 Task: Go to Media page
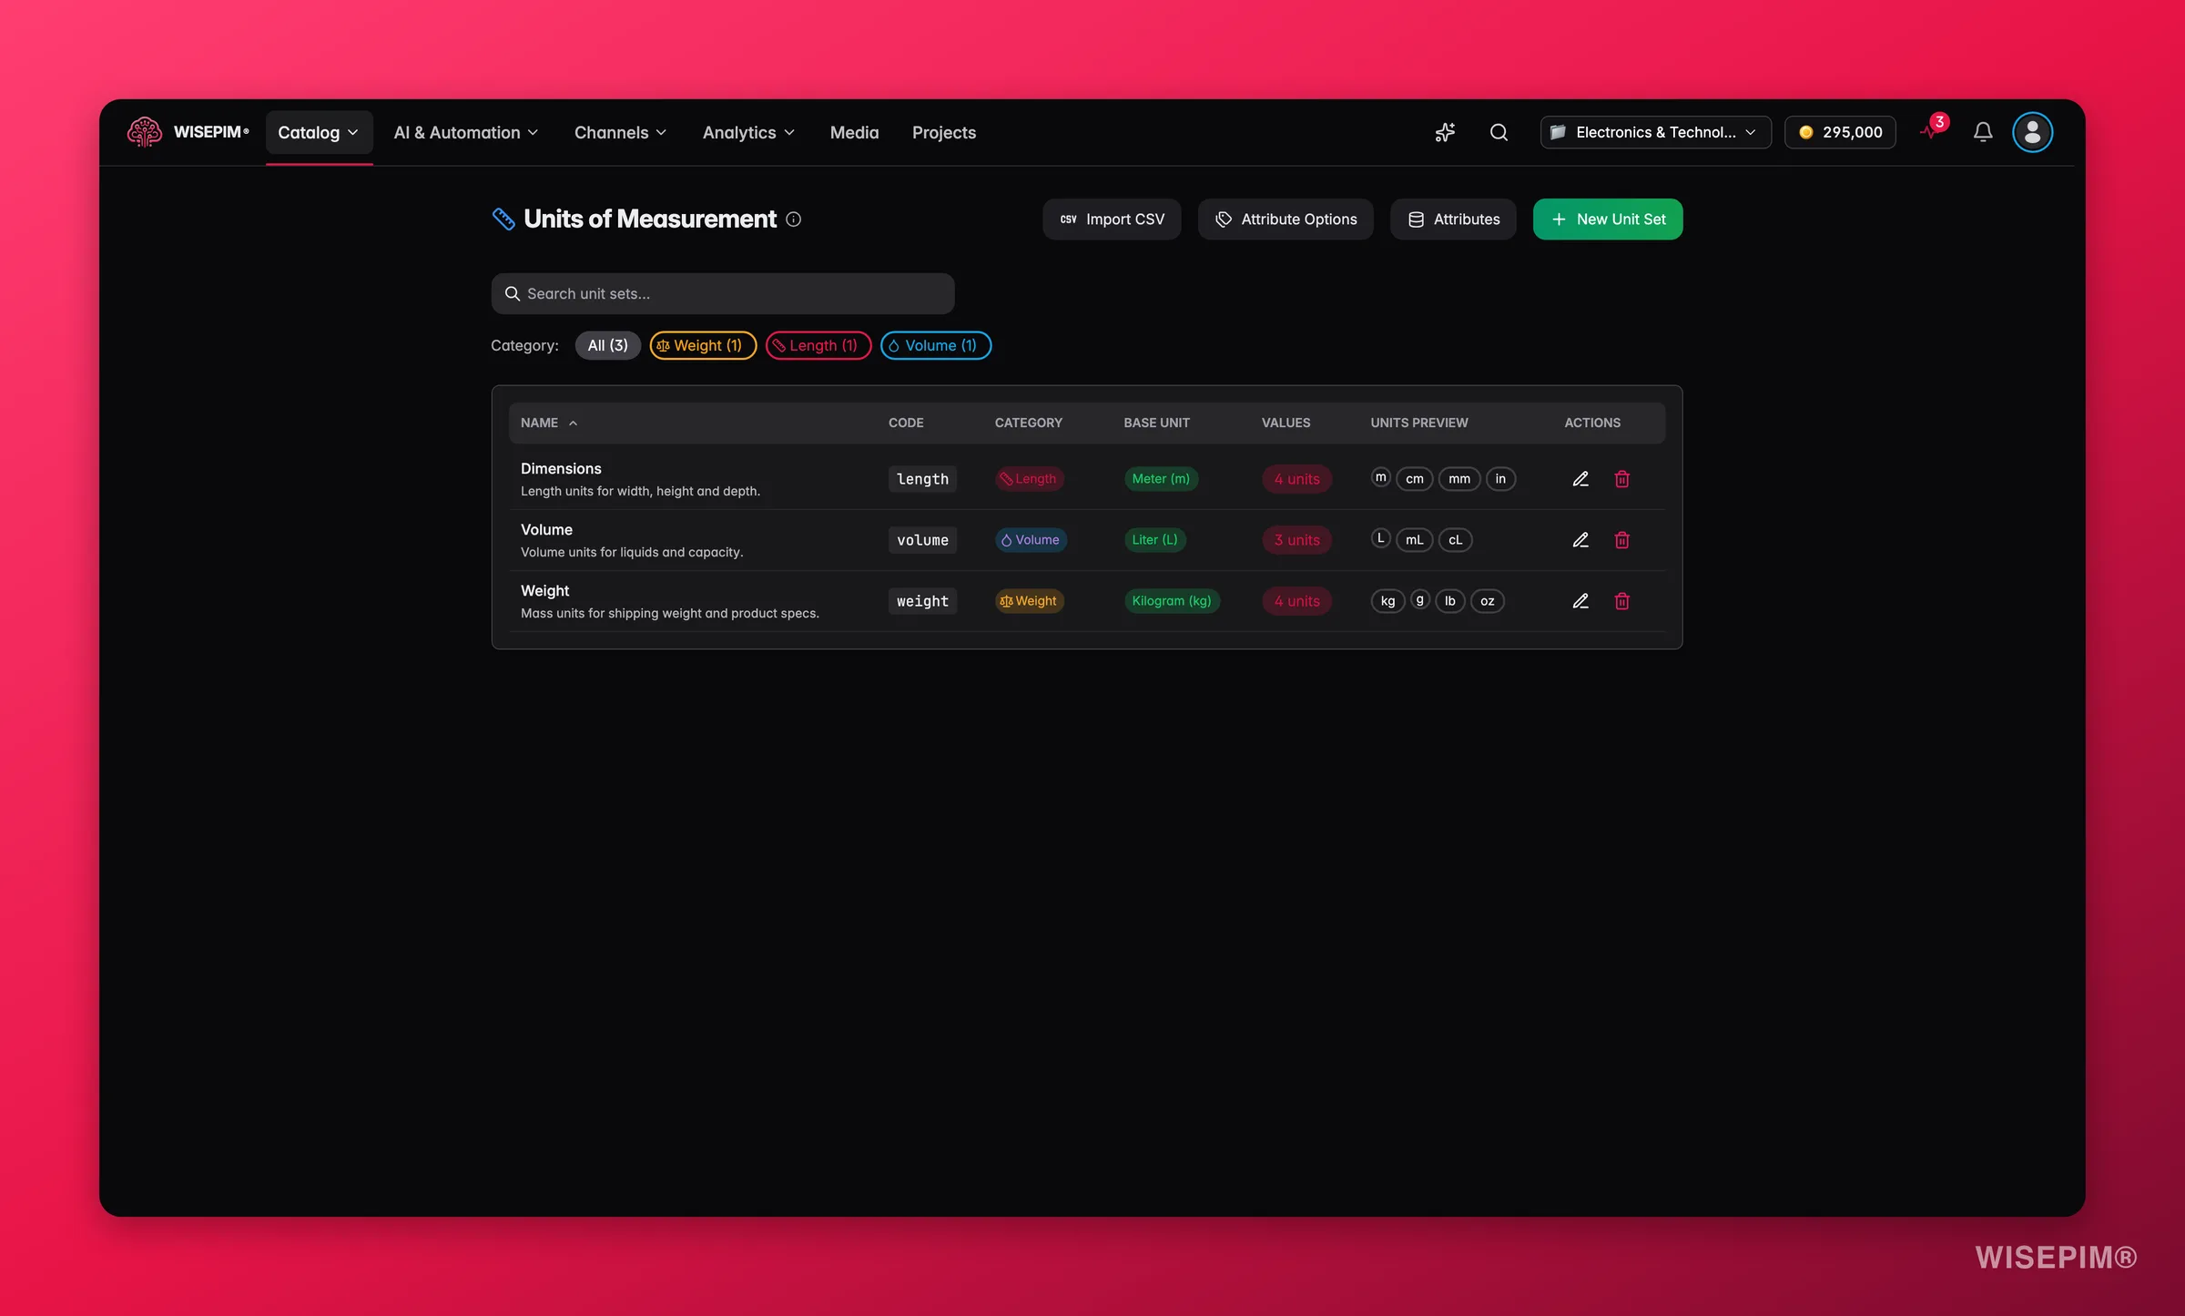854,133
